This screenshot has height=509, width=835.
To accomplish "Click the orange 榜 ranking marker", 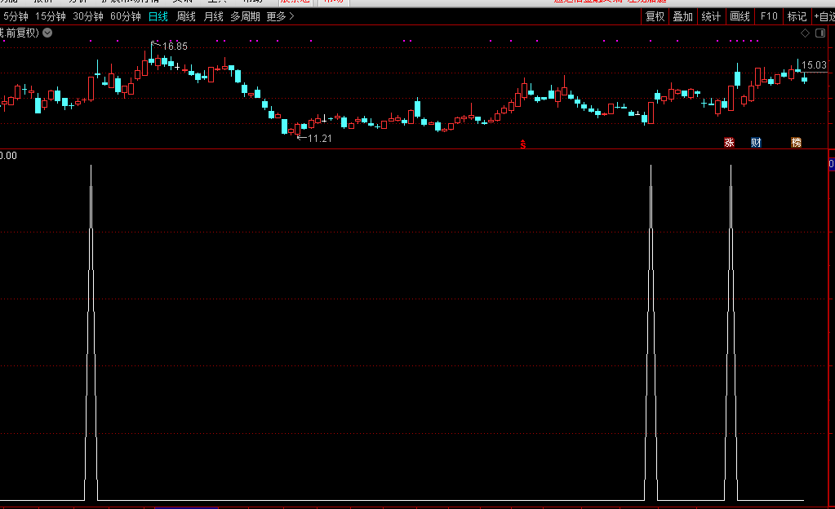I will (796, 143).
